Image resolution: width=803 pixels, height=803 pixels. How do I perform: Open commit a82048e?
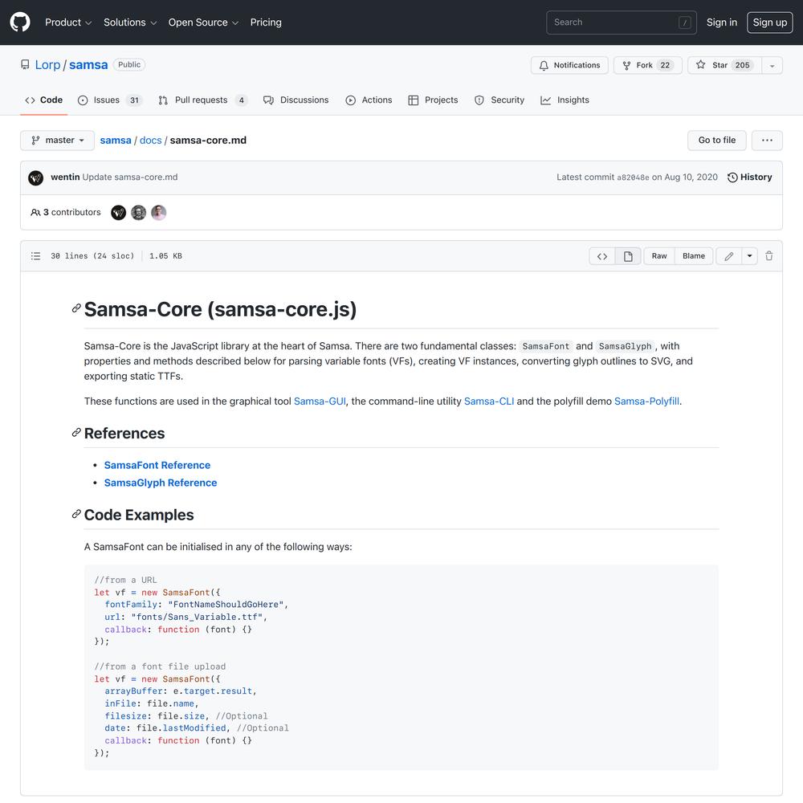pyautogui.click(x=633, y=177)
